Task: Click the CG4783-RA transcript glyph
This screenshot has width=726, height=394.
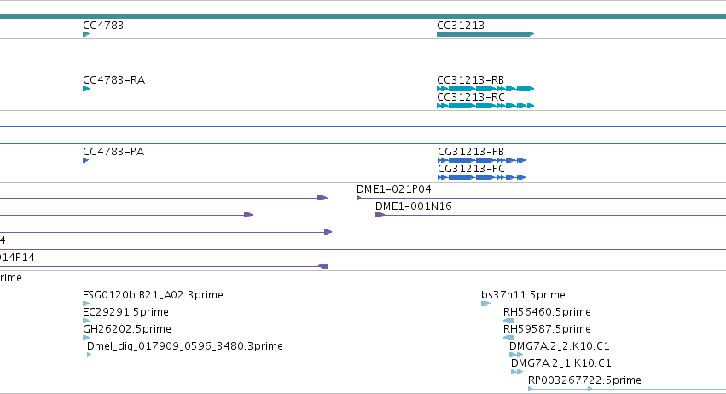Action: [86, 89]
